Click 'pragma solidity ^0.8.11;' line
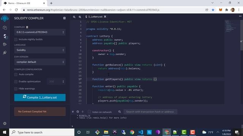 coord(104,29)
